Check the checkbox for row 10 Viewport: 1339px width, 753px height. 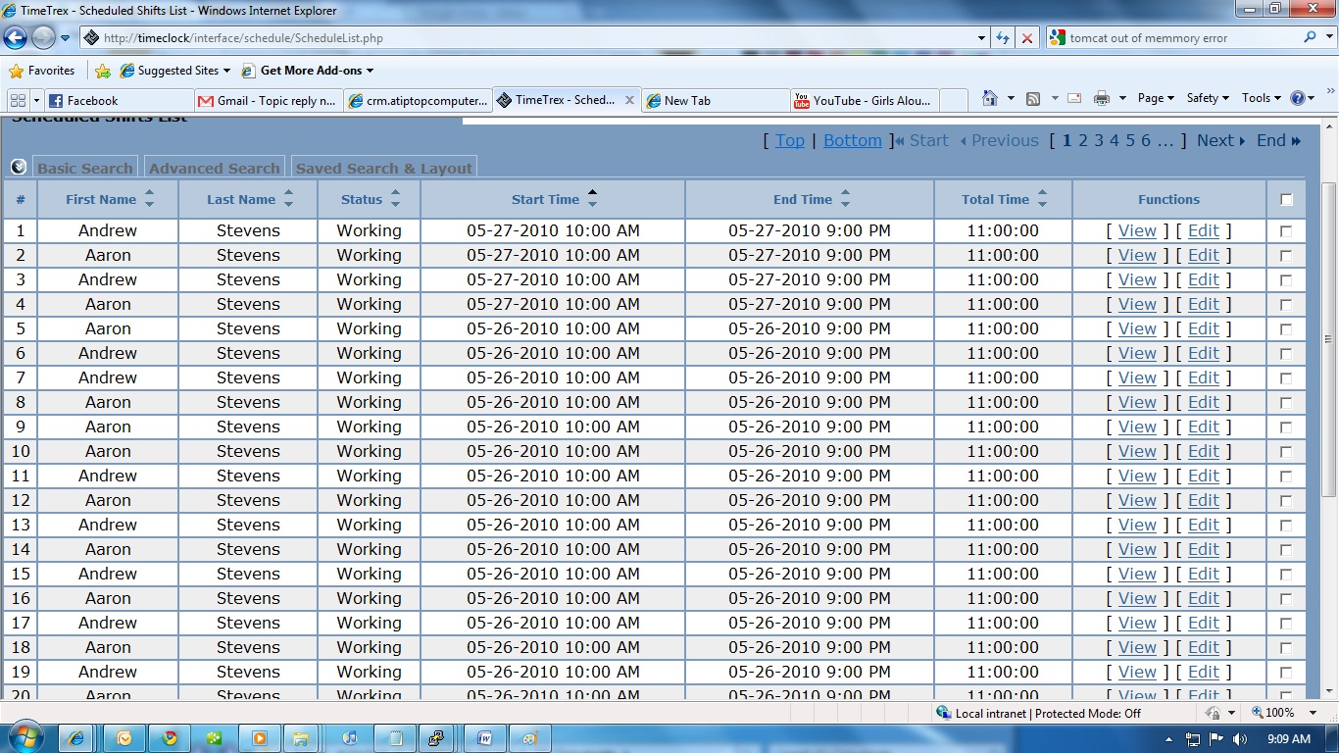click(x=1286, y=452)
